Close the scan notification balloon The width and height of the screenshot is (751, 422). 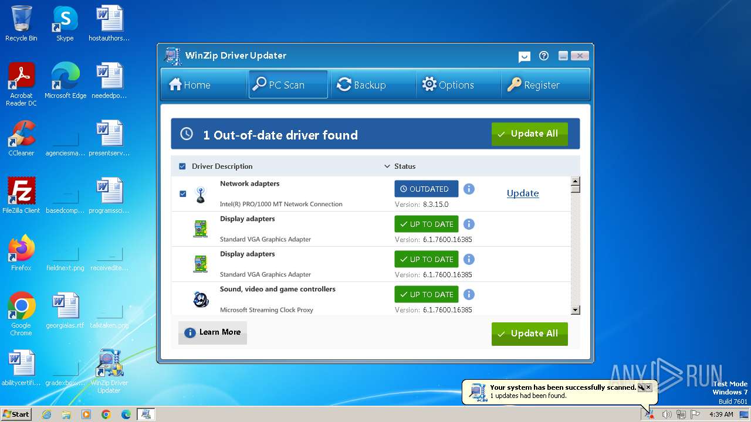click(x=648, y=387)
